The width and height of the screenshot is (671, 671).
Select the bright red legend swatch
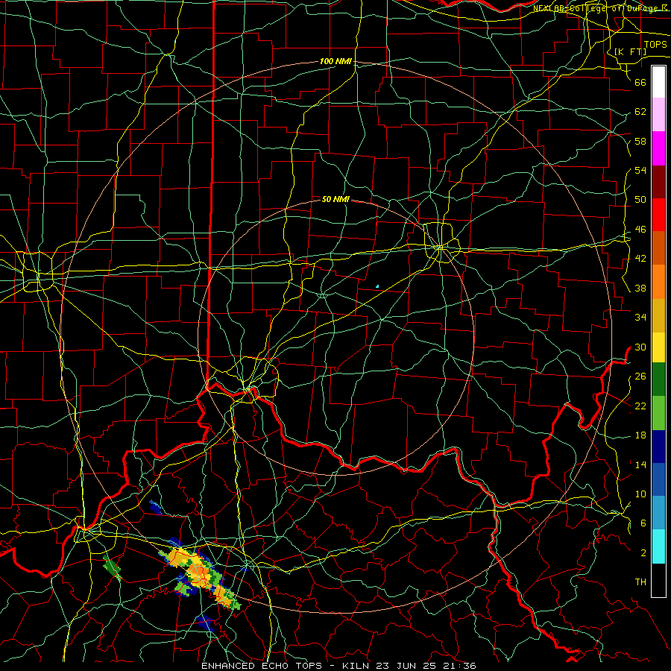pos(658,215)
